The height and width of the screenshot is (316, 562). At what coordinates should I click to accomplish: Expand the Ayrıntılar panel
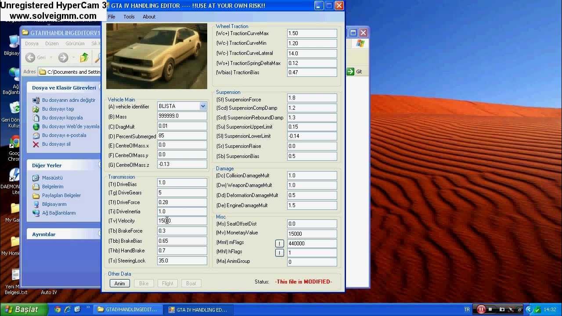[100, 234]
